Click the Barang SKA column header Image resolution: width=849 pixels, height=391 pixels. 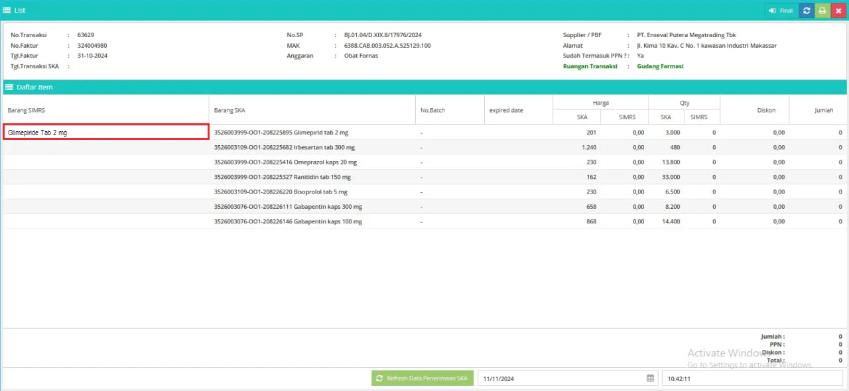coord(229,110)
